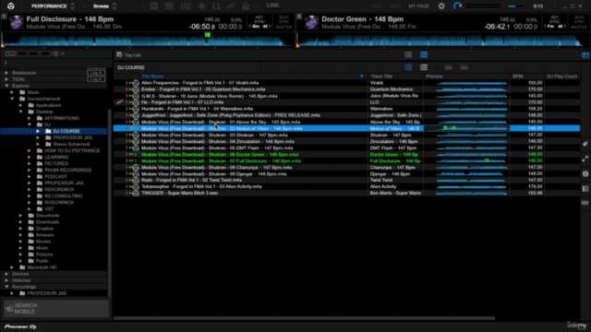Expand the Devices section
This screenshot has height=332, width=591.
[x=6, y=274]
